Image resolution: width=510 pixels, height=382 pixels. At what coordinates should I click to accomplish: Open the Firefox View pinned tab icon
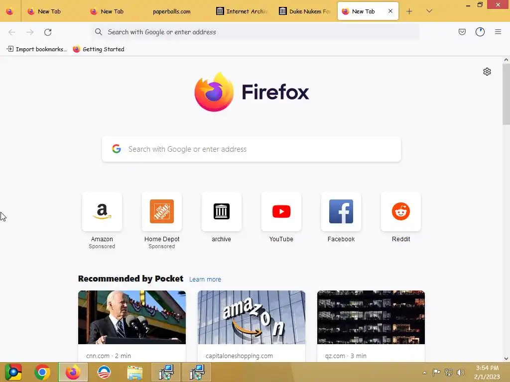click(x=10, y=11)
